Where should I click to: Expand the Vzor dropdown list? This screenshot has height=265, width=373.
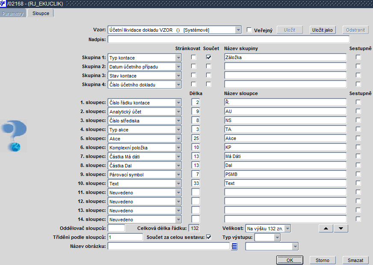pyautogui.click(x=238, y=30)
